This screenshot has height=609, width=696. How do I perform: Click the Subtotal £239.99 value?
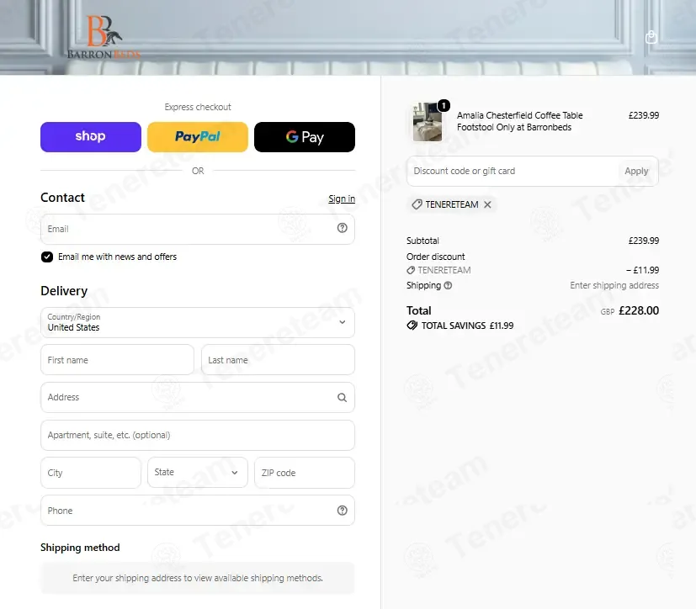pyautogui.click(x=644, y=241)
